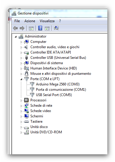This screenshot has height=162, width=115.
Task: Collapse the Porte (COM e LPT) node
Action: 21,79
